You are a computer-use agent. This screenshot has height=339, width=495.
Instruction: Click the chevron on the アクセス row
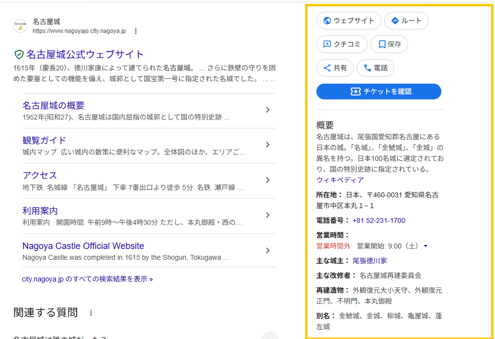(268, 180)
